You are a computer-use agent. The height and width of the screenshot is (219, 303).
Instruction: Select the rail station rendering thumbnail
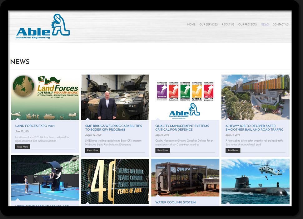(255, 97)
